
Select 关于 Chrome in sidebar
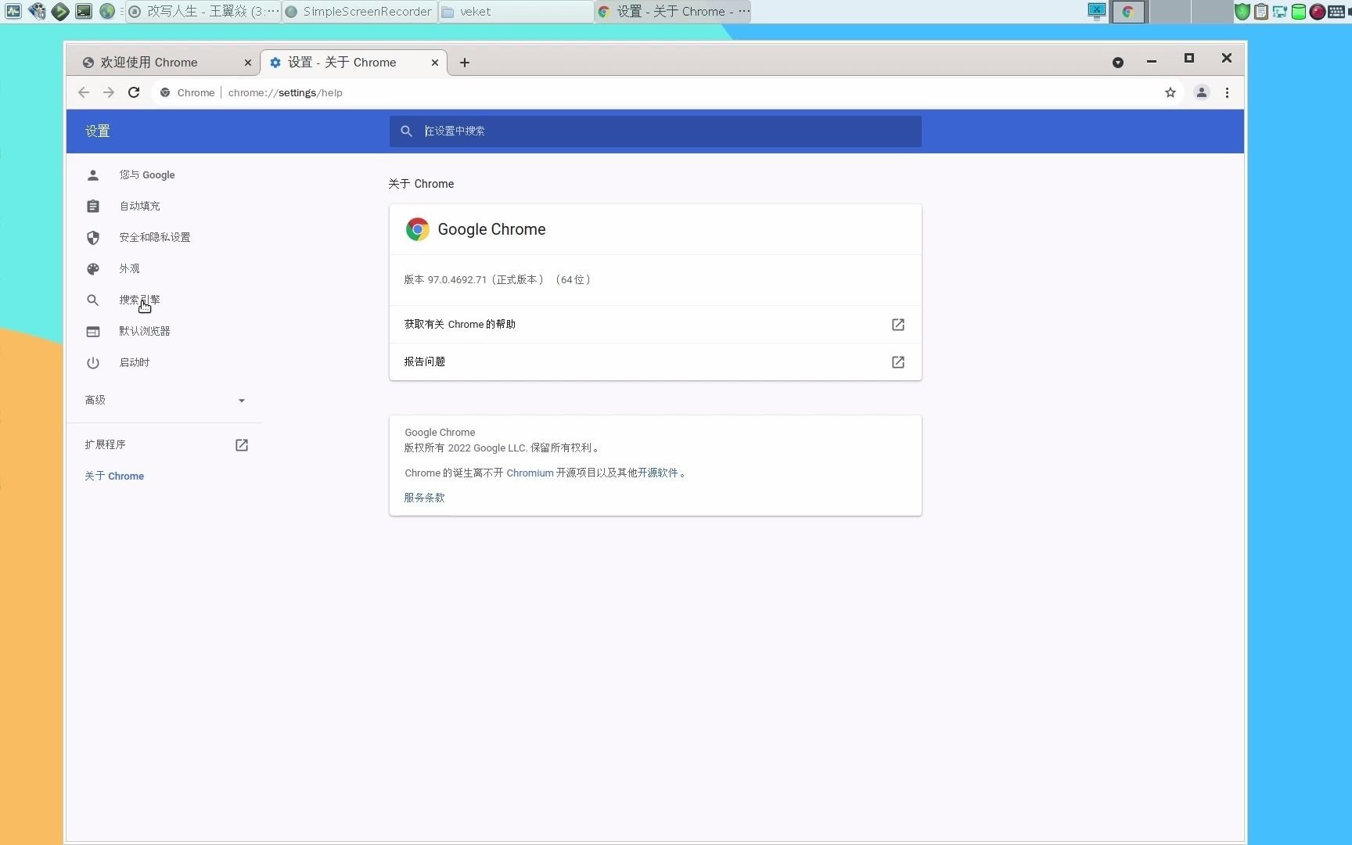coord(114,476)
